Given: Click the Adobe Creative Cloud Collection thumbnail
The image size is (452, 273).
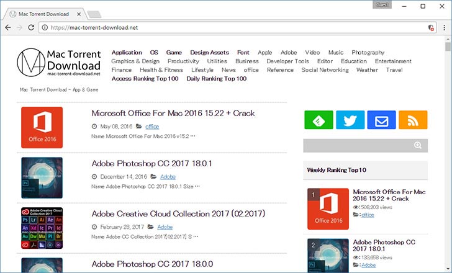Looking at the screenshot, I should pyautogui.click(x=42, y=228).
